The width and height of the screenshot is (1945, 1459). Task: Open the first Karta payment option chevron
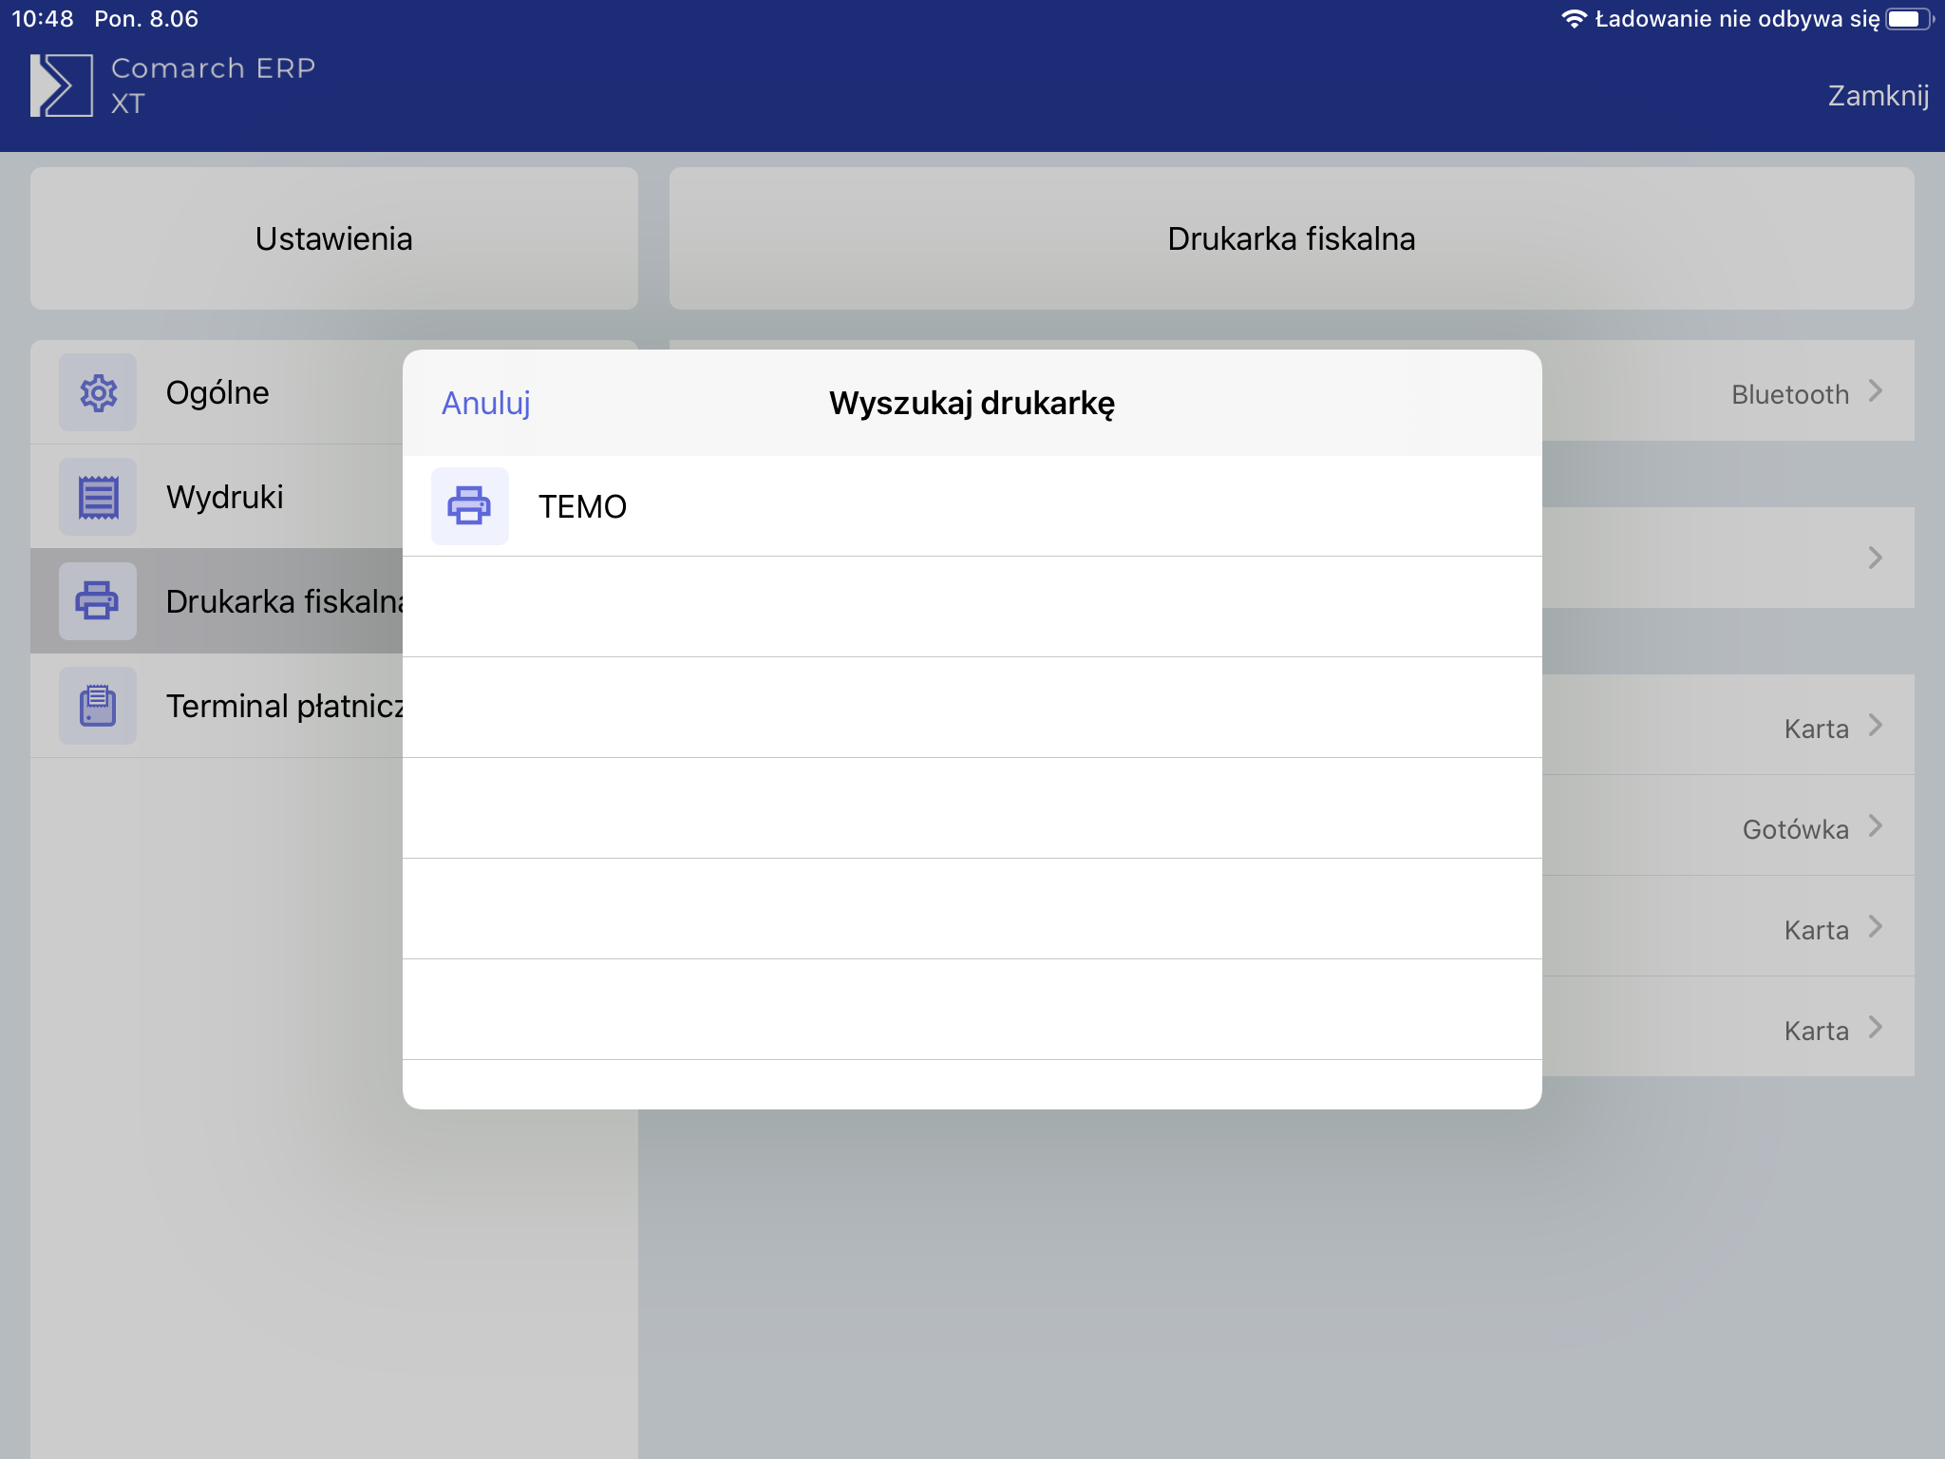pyautogui.click(x=1876, y=726)
